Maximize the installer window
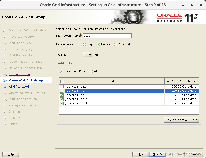206x158 pixels. pos(192,5)
